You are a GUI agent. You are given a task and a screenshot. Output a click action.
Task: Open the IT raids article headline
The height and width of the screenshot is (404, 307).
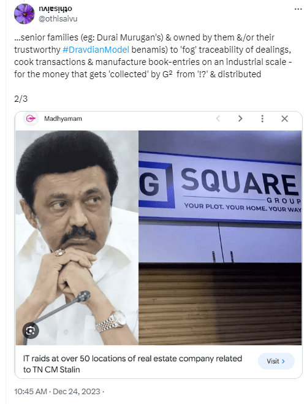[x=132, y=364]
